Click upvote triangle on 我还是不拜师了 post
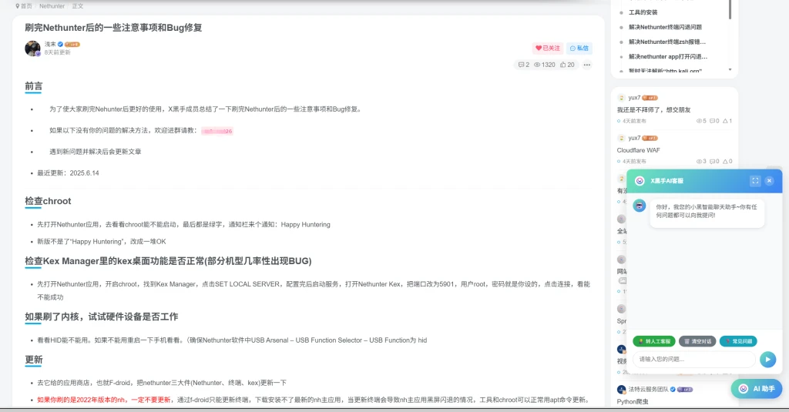The width and height of the screenshot is (789, 412). click(x=725, y=121)
